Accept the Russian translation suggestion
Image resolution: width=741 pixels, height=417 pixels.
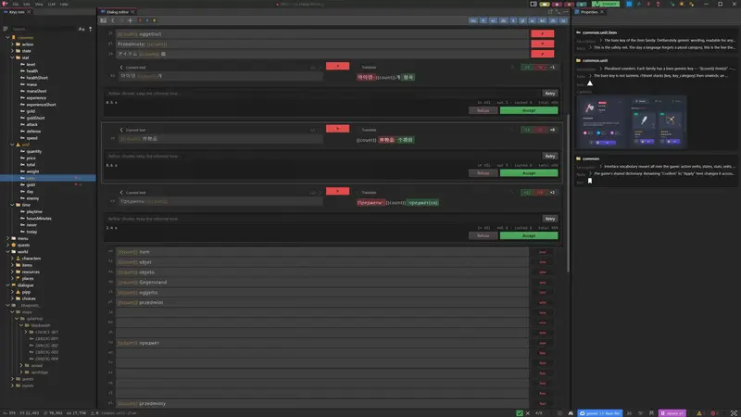pyautogui.click(x=529, y=235)
